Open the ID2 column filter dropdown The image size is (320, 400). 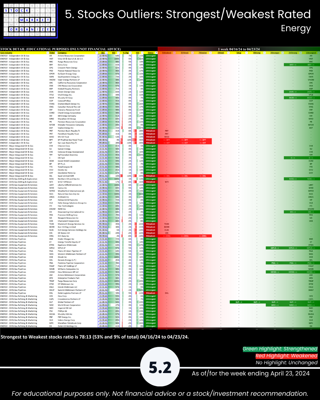pyautogui.click(x=118, y=53)
